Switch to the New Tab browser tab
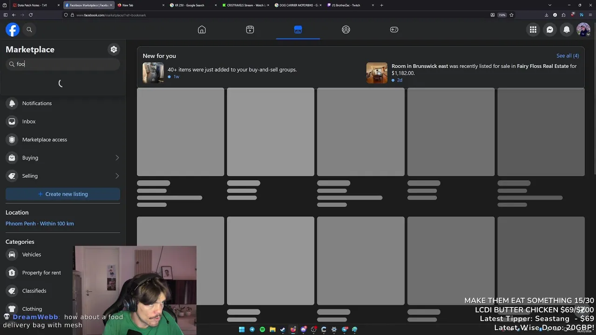Viewport: 596px width, 335px height. 140,5
